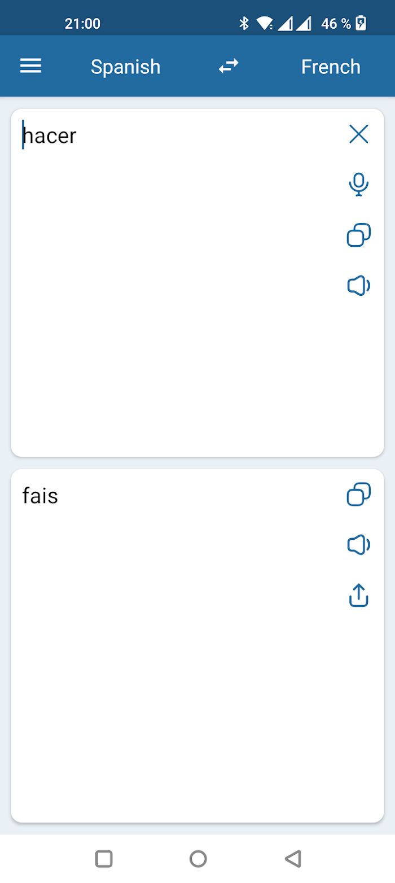
Task: Select the French target language
Action: 331,67
